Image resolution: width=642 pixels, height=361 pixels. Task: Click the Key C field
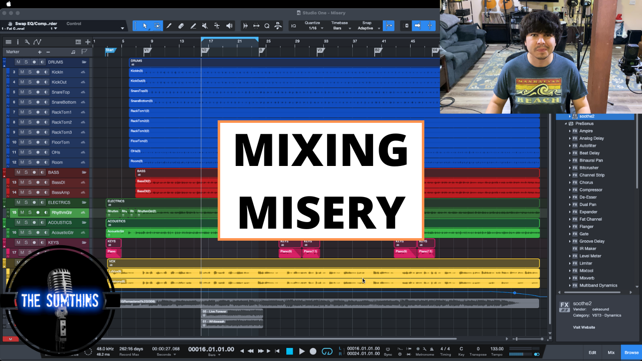click(x=461, y=349)
